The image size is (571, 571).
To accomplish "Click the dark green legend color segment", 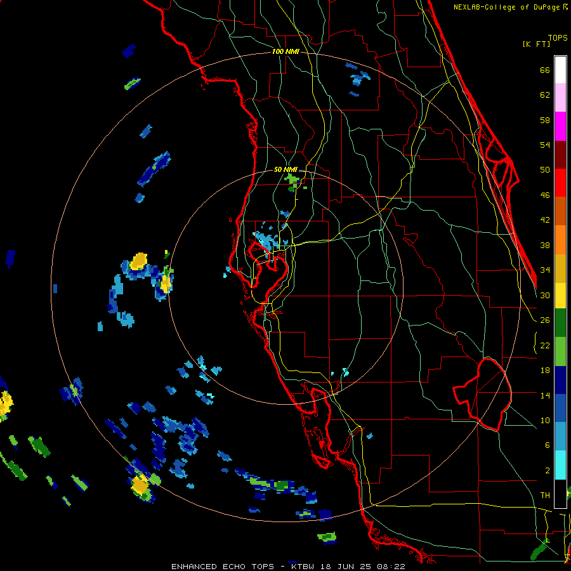I will coord(560,323).
